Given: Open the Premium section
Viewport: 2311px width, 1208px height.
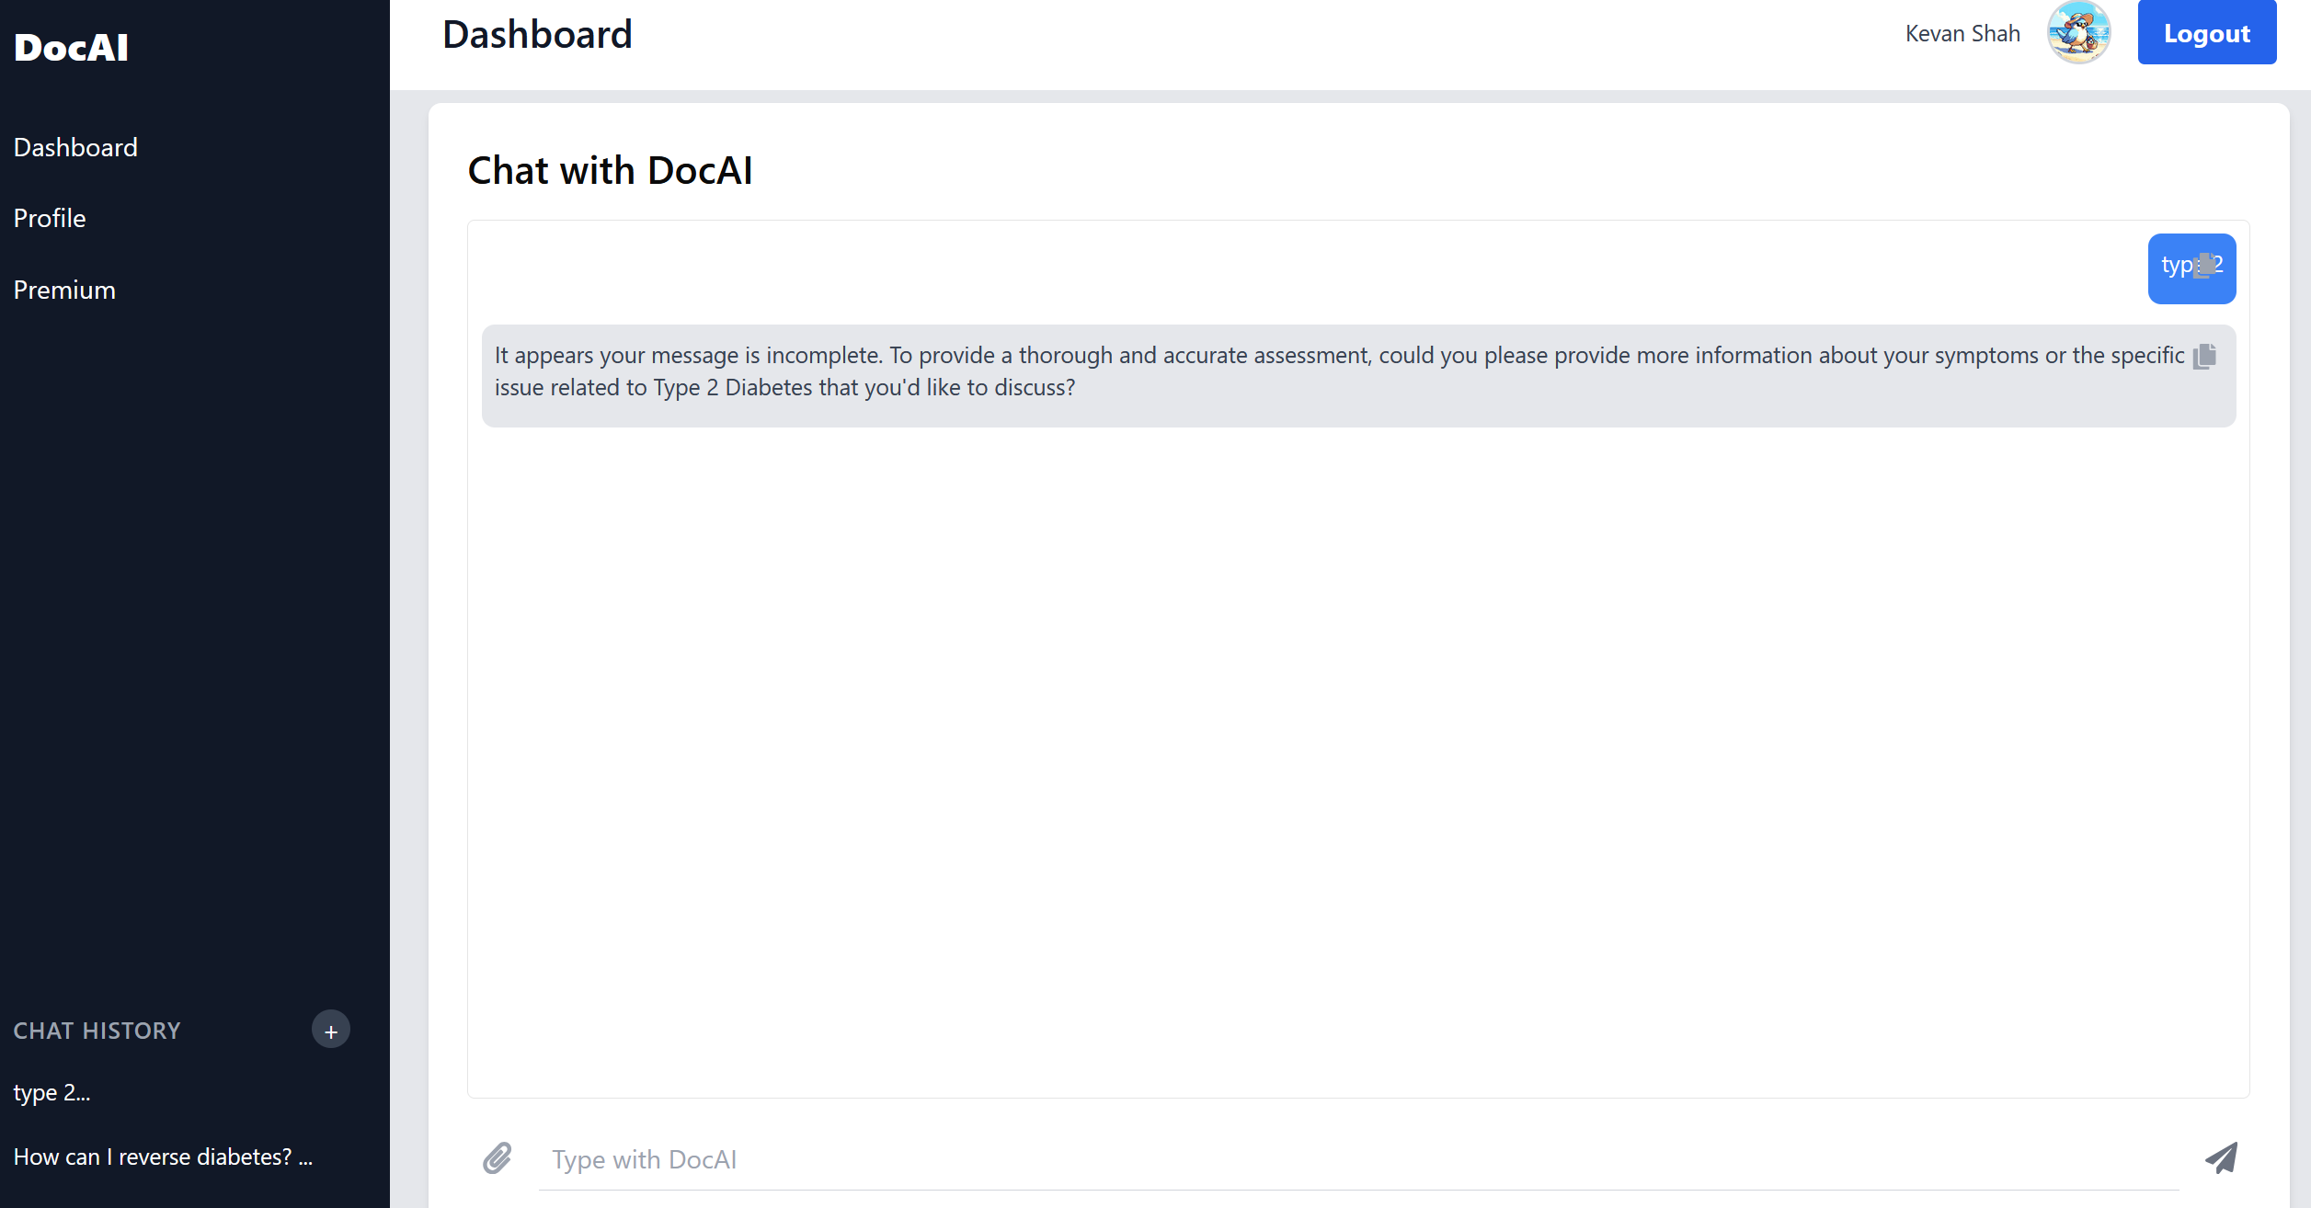Looking at the screenshot, I should (x=64, y=291).
